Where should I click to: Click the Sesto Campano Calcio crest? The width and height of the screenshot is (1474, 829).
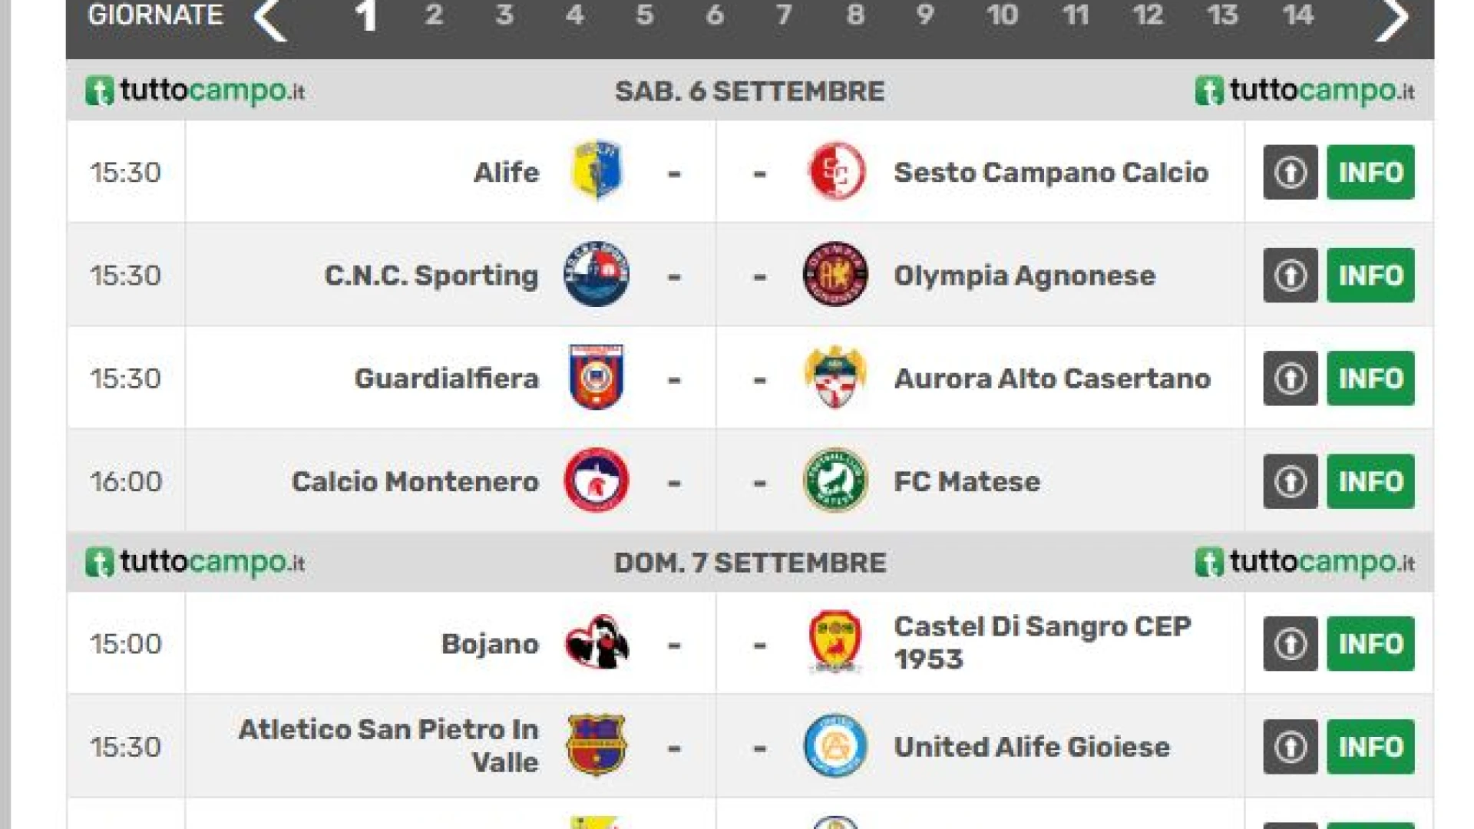[x=835, y=170]
